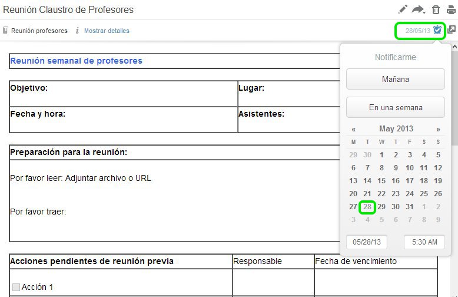
Task: Click the trash delete note icon
Action: click(436, 9)
